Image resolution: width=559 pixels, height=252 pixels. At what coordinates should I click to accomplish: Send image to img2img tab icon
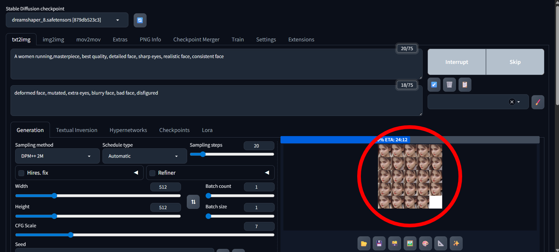(x=410, y=244)
